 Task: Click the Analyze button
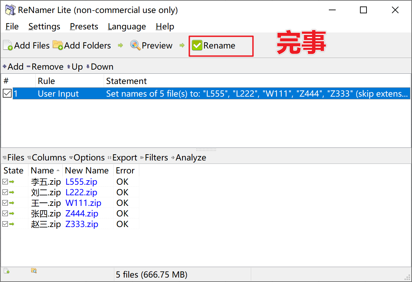click(x=188, y=157)
